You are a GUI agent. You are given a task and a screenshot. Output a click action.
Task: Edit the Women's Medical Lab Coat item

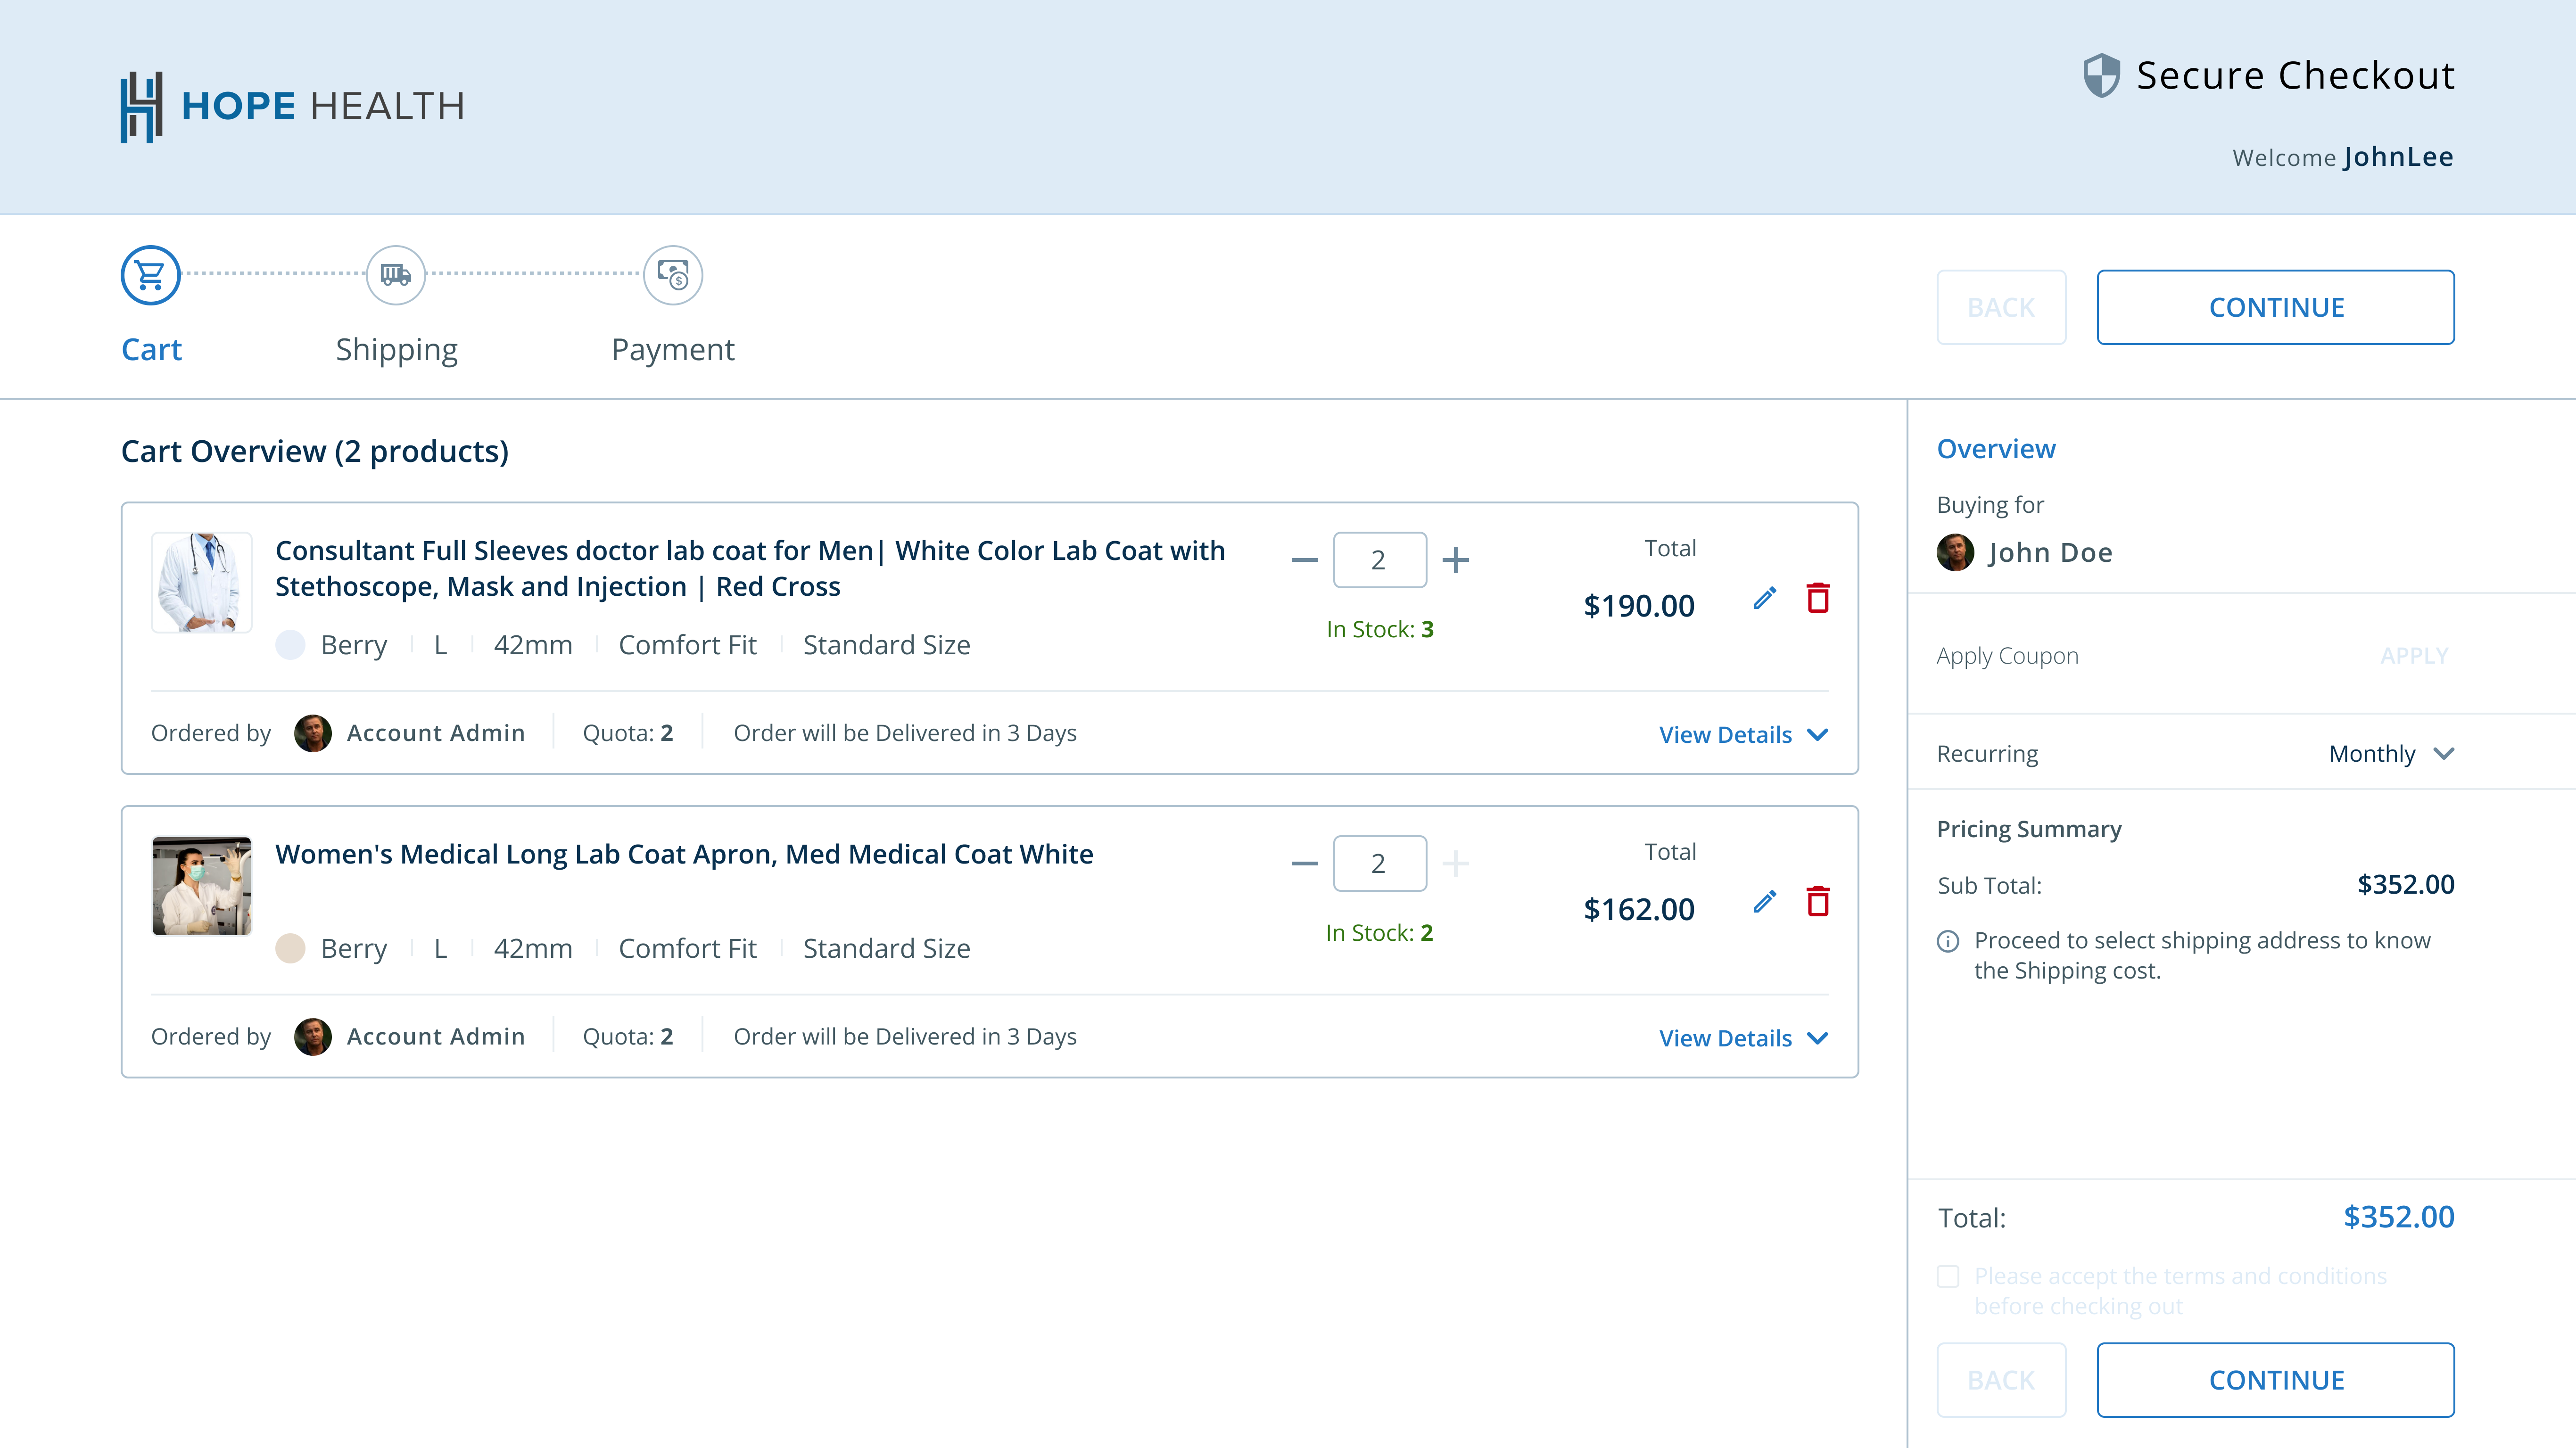(x=1765, y=902)
